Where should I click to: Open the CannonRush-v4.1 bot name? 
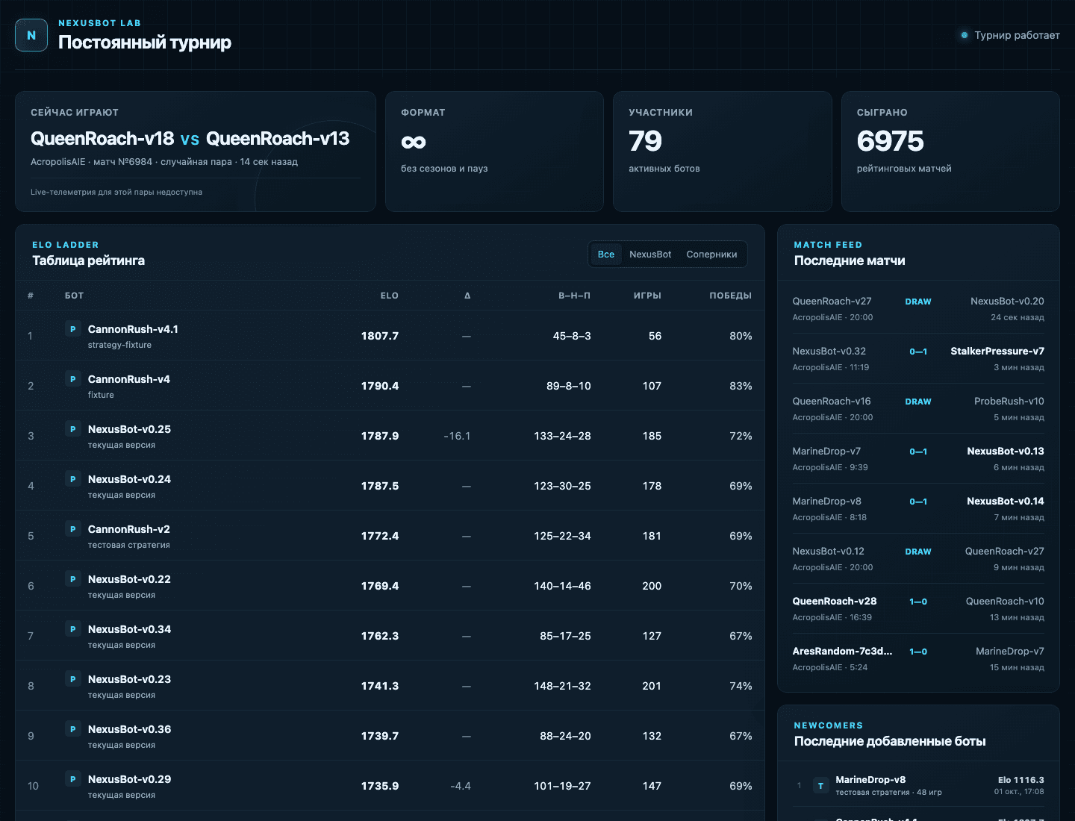coord(133,329)
